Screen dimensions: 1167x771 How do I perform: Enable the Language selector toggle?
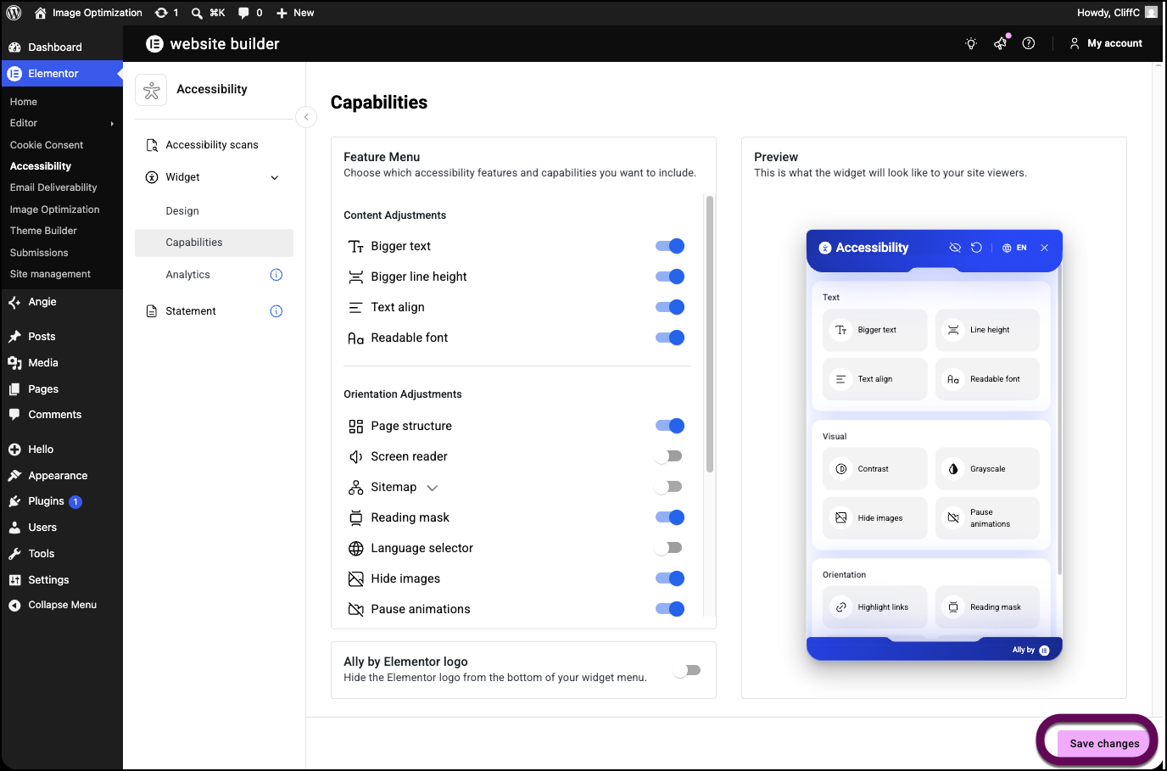(668, 548)
